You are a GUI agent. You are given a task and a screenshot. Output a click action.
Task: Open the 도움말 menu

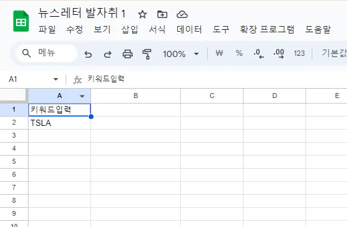pos(318,29)
